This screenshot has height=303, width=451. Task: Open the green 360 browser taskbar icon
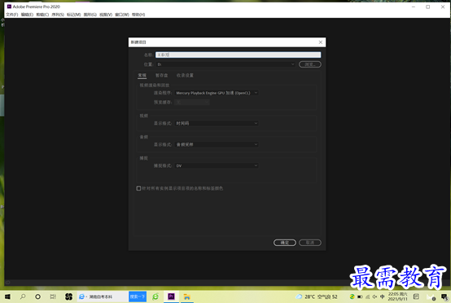coord(155,296)
